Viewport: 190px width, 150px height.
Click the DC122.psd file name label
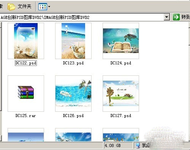click(x=26, y=63)
